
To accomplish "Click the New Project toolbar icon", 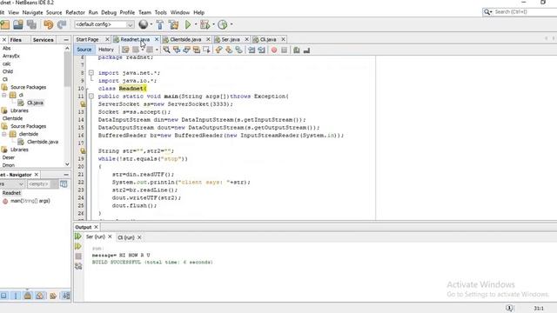I will 5,24.
